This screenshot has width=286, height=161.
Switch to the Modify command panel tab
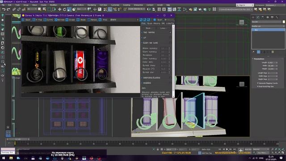tap(258, 17)
